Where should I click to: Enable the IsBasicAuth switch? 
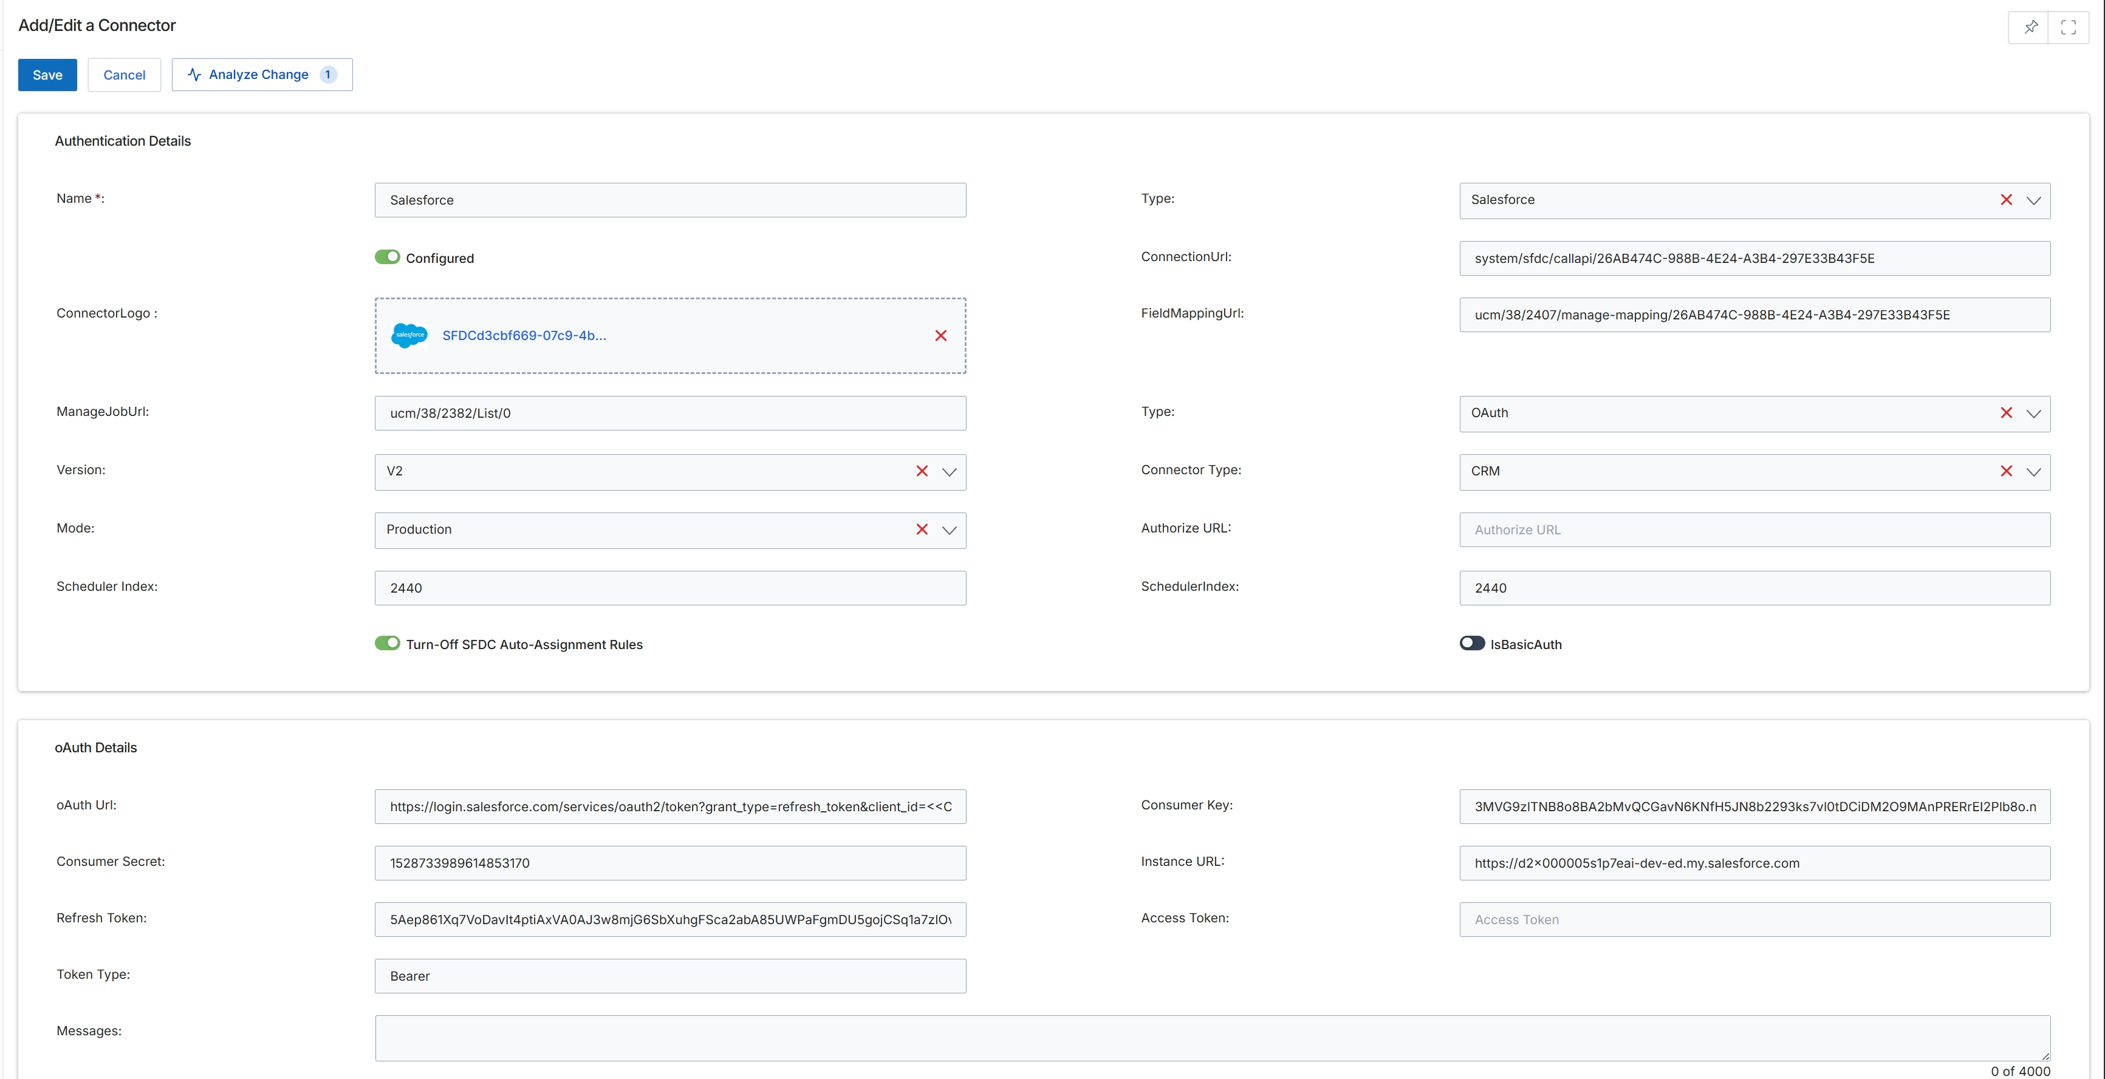click(1472, 644)
